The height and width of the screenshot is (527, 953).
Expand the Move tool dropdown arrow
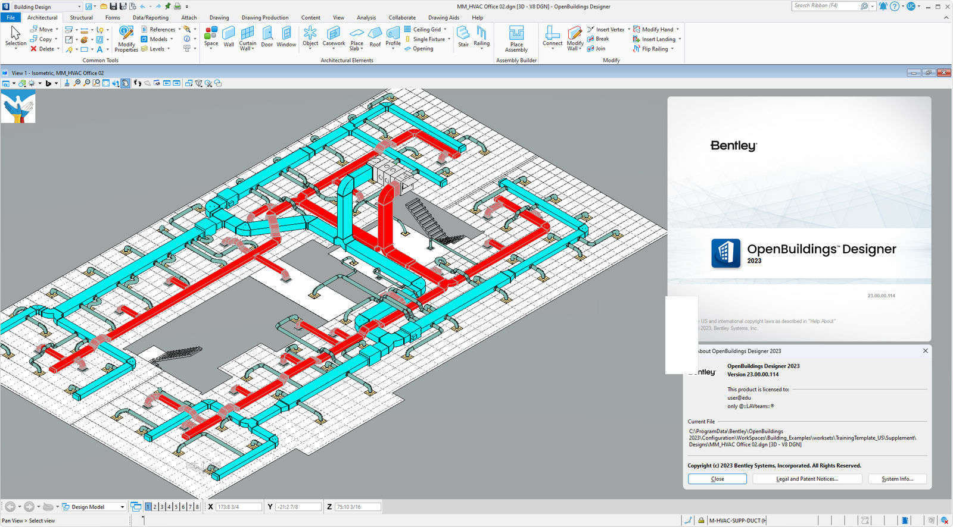tap(57, 29)
